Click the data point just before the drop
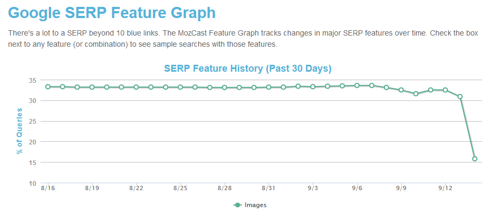The image size is (488, 214). [460, 97]
